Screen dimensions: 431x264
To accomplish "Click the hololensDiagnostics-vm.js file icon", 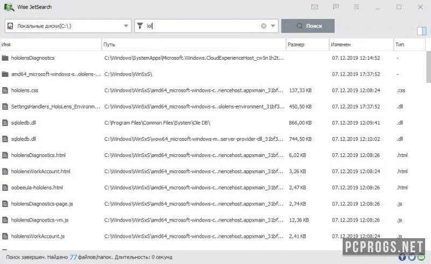I will point(5,220).
